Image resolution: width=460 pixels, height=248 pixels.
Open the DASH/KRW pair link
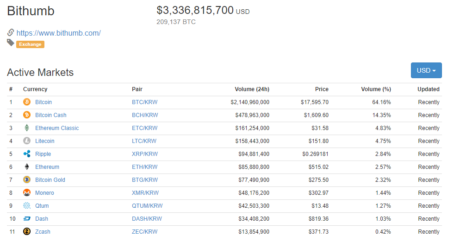pyautogui.click(x=147, y=219)
